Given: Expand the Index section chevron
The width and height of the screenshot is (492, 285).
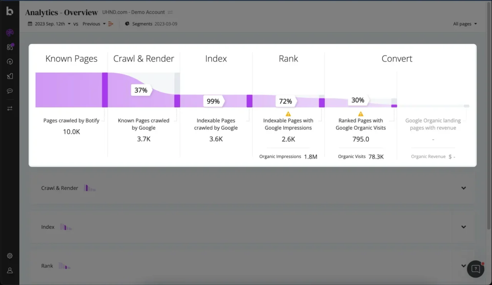Looking at the screenshot, I should [x=464, y=227].
